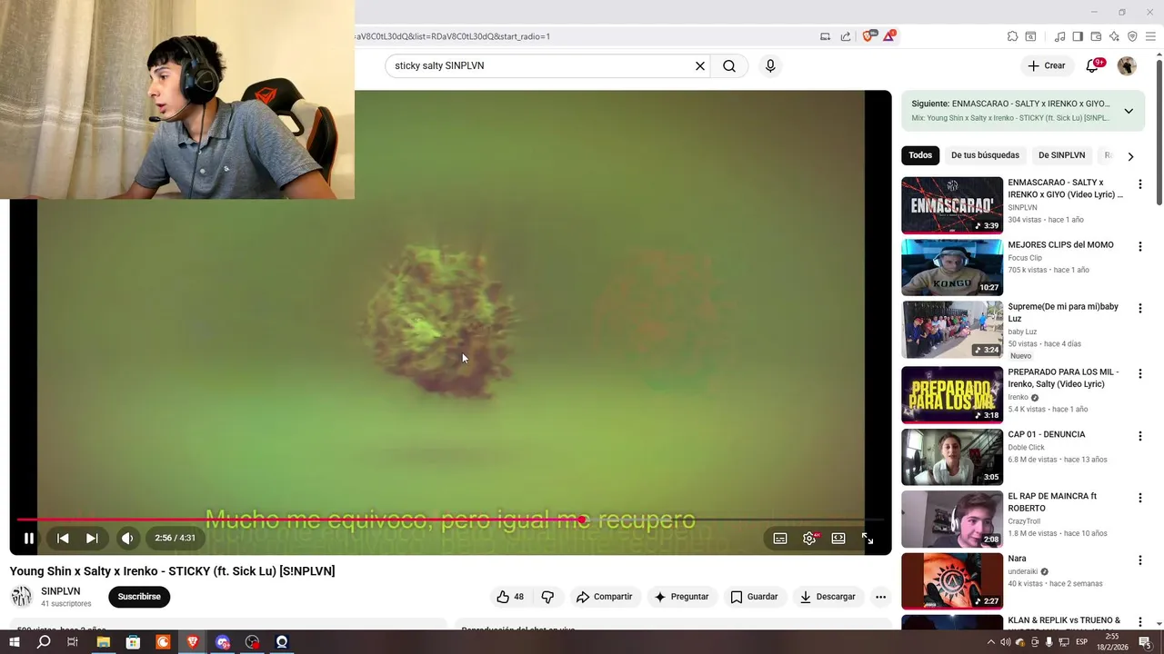Toggle the browser sidebar panel
The width and height of the screenshot is (1164, 654).
tap(1078, 36)
